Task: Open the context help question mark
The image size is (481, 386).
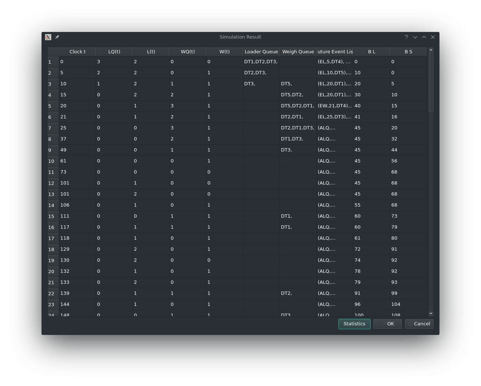Action: [406, 37]
